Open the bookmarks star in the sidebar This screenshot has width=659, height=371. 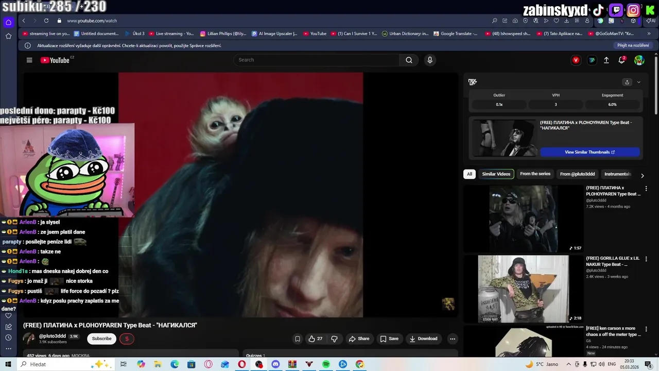pyautogui.click(x=8, y=36)
